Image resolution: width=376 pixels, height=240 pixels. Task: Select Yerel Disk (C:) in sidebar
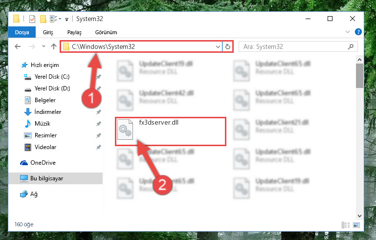coord(52,77)
